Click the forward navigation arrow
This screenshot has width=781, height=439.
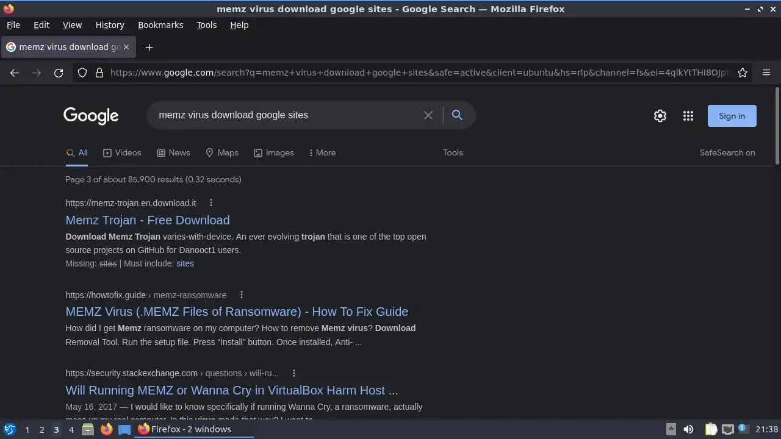coord(37,73)
